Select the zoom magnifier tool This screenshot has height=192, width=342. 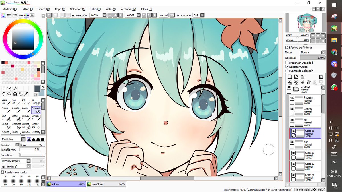pos(9,94)
